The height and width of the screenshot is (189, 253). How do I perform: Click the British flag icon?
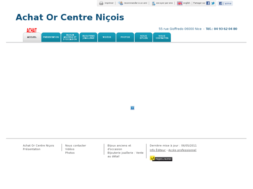[x=180, y=3]
